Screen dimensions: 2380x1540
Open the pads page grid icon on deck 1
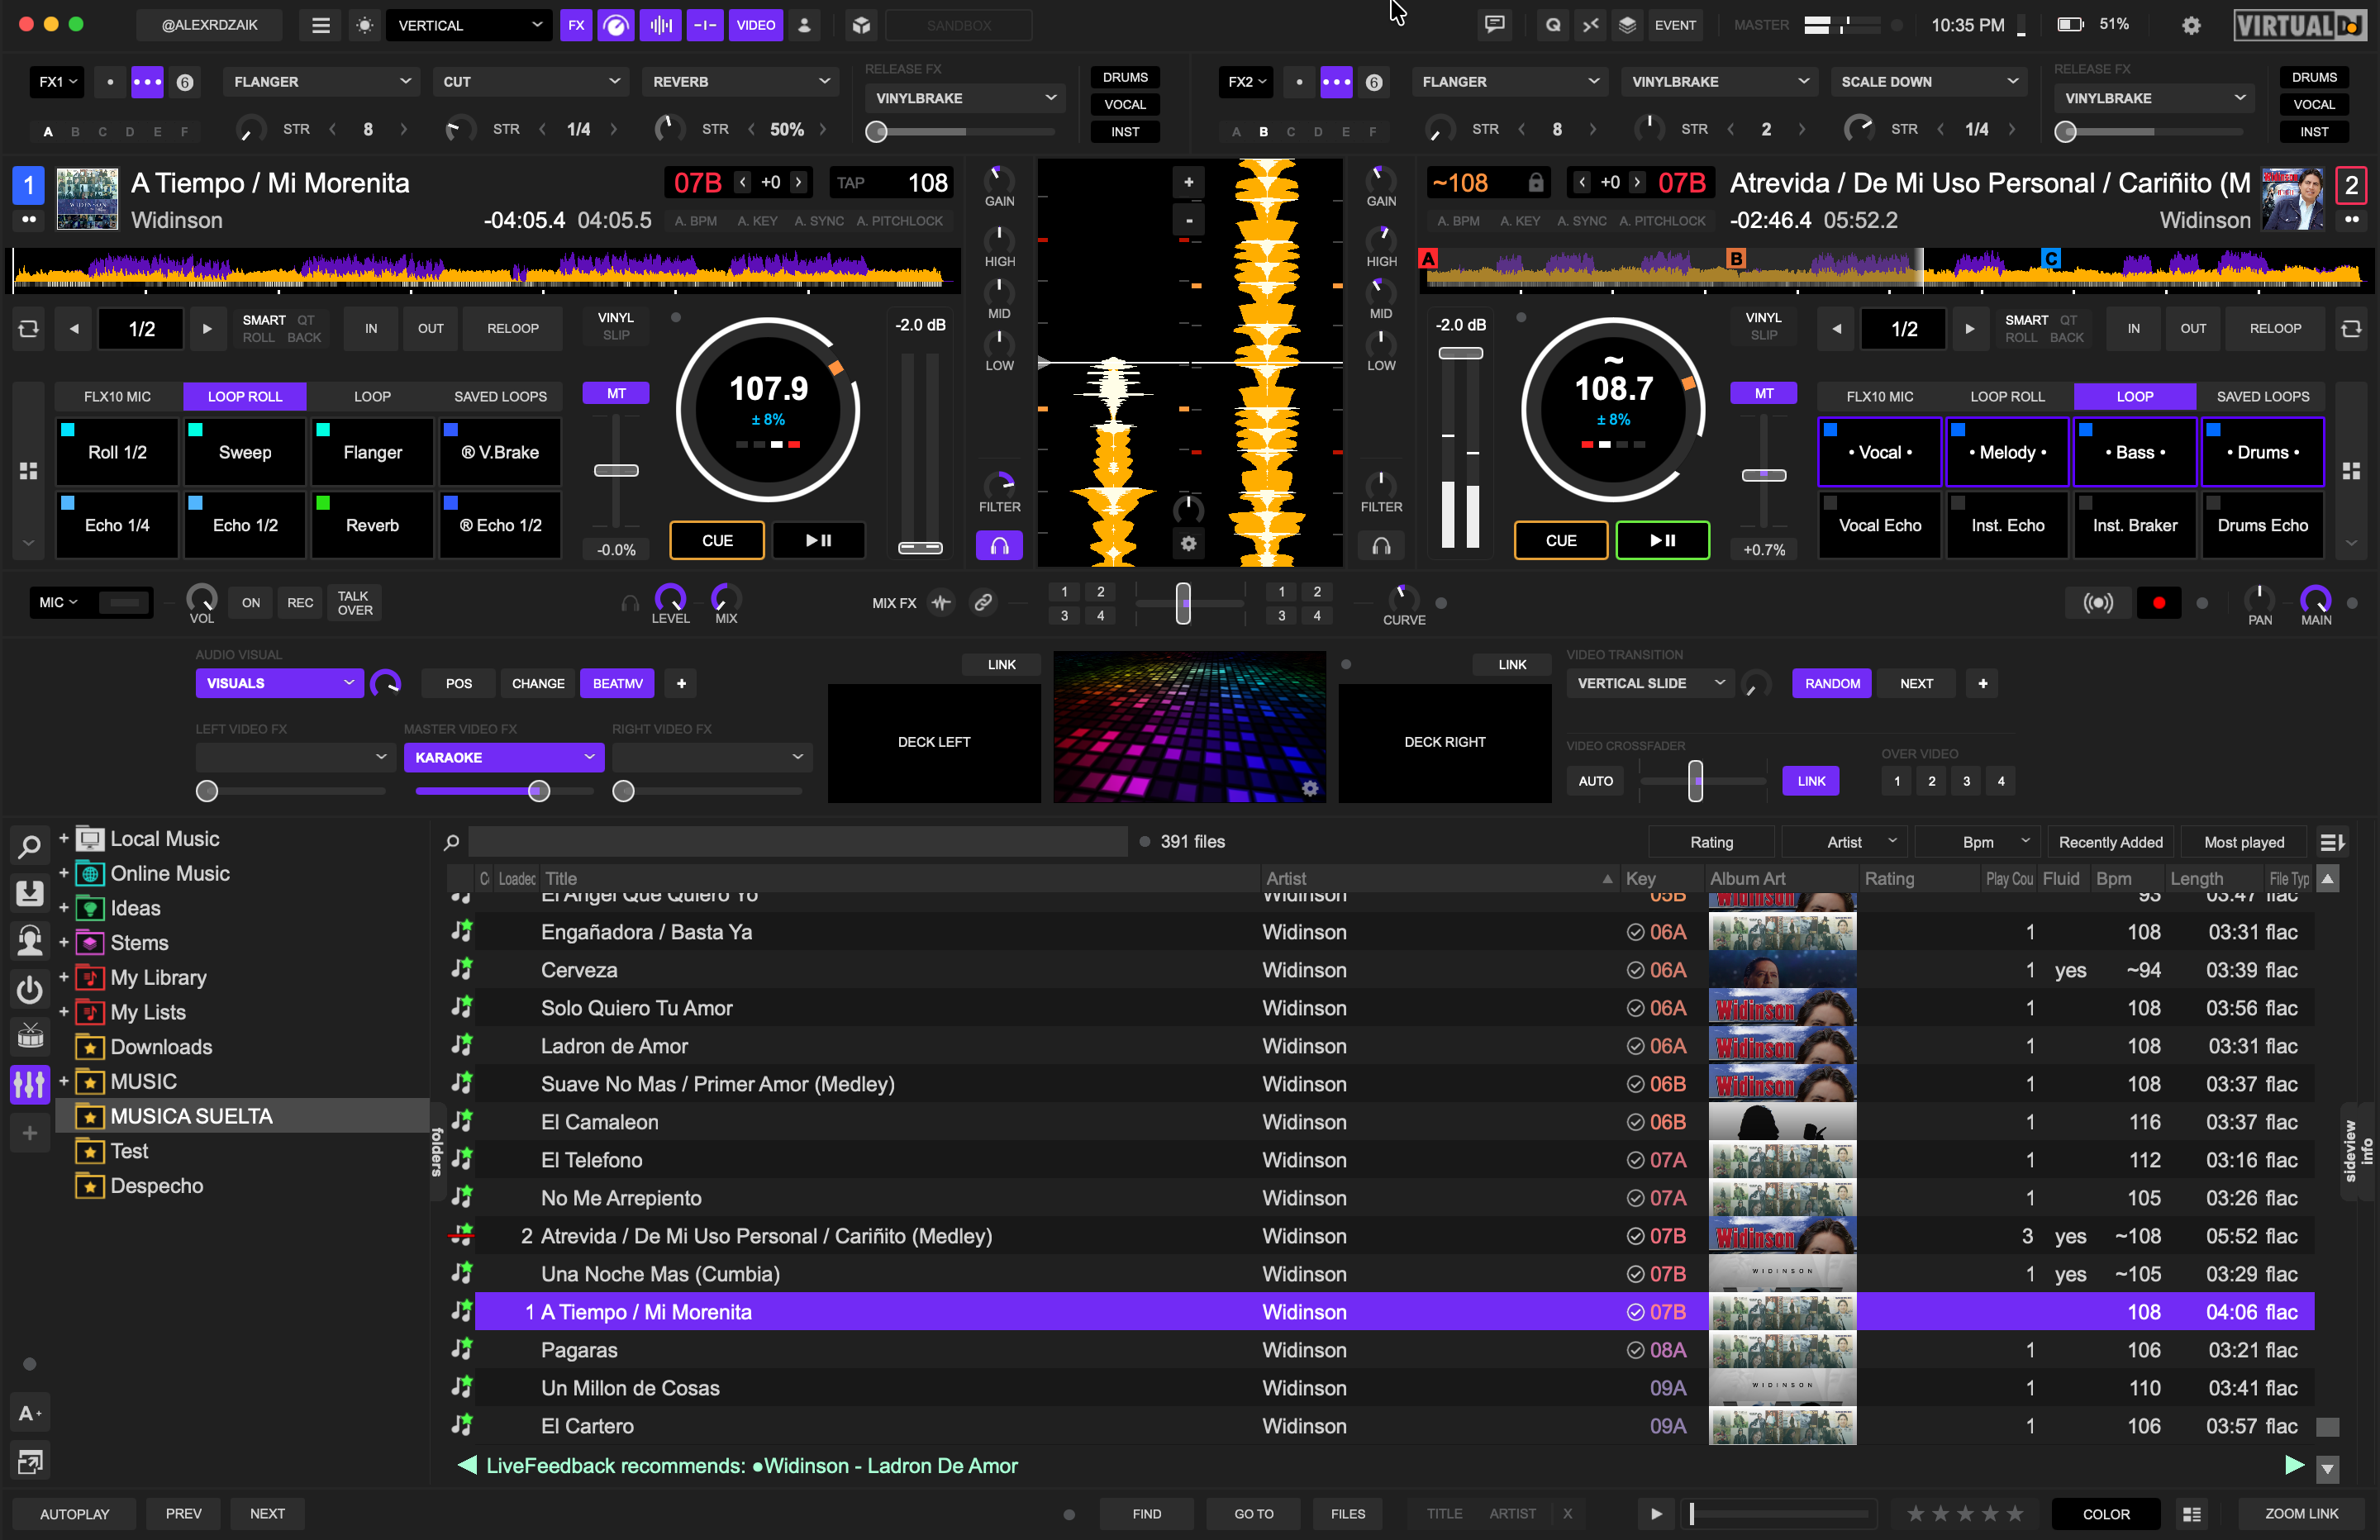coord(28,470)
